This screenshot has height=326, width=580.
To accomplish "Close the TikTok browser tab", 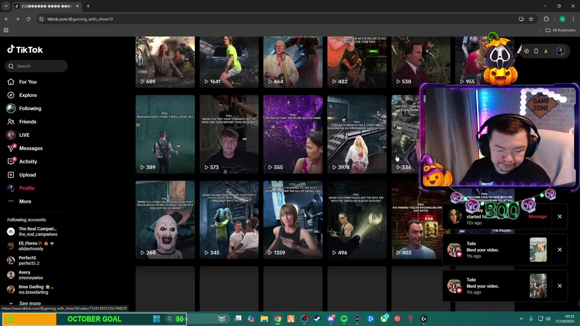I will click(x=77, y=6).
